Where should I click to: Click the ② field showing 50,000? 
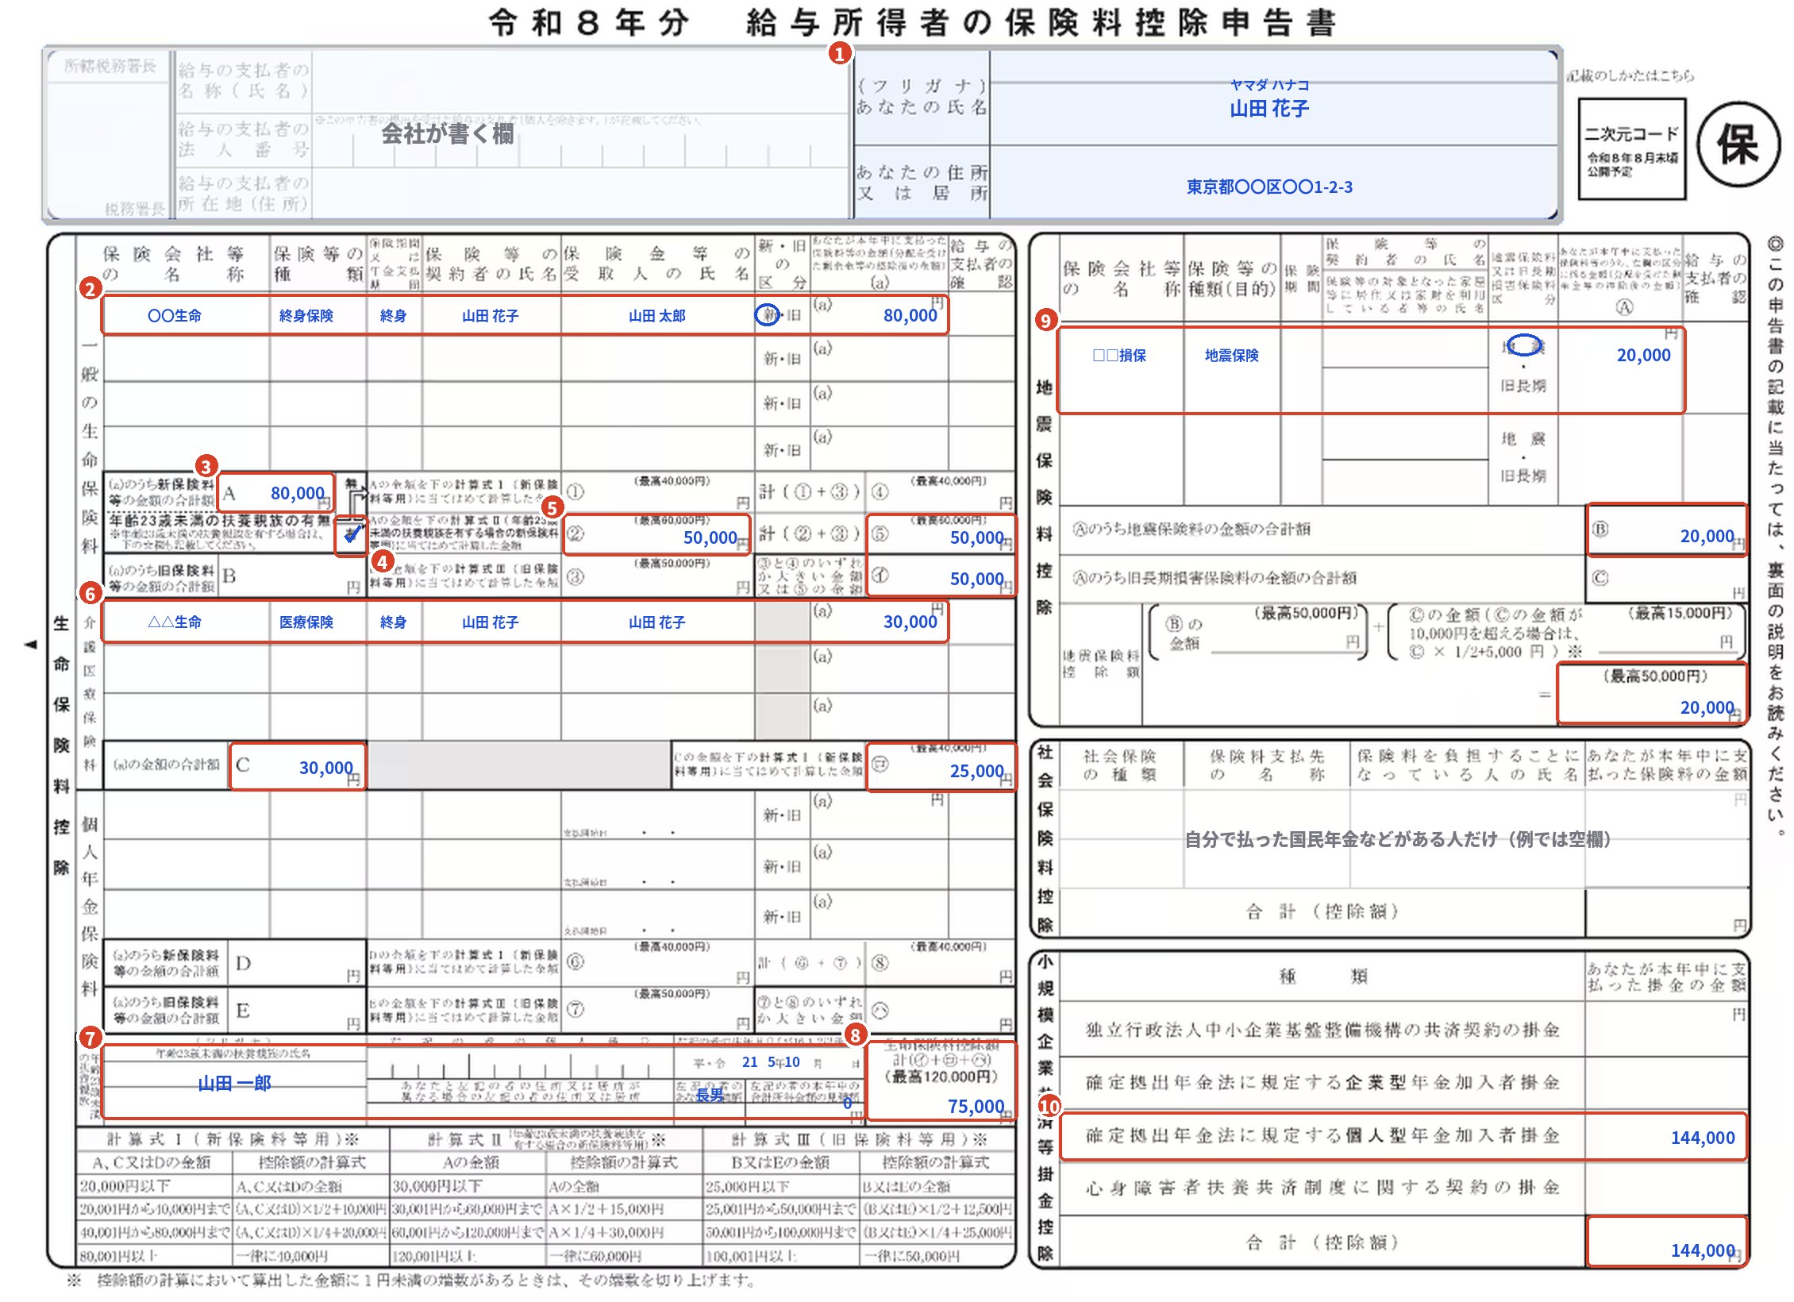(657, 534)
